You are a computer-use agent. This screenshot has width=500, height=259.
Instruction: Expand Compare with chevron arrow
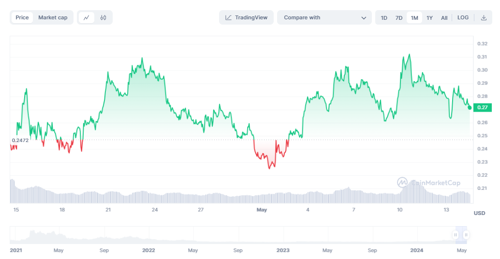(x=364, y=18)
